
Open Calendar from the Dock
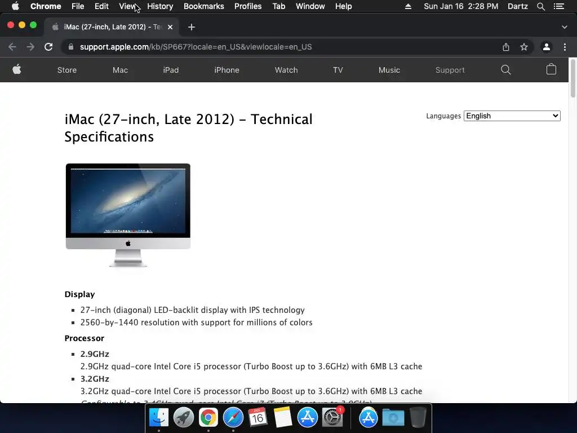pyautogui.click(x=258, y=418)
